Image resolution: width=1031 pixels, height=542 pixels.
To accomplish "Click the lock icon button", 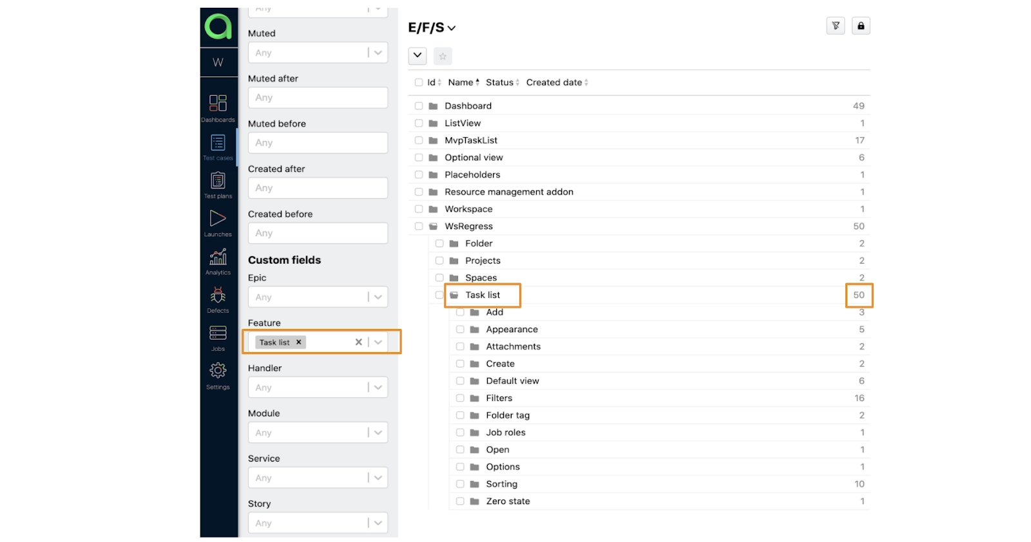I will 861,26.
